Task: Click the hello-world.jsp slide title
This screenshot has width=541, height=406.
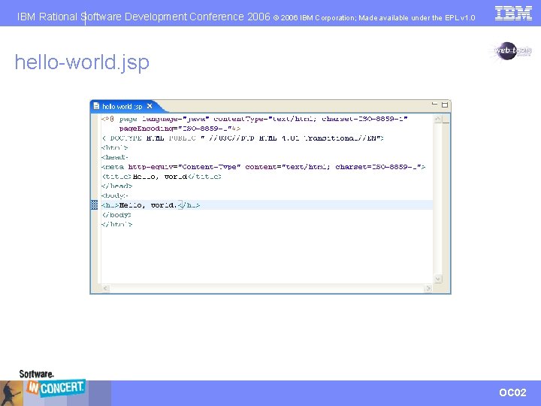Action: 82,62
